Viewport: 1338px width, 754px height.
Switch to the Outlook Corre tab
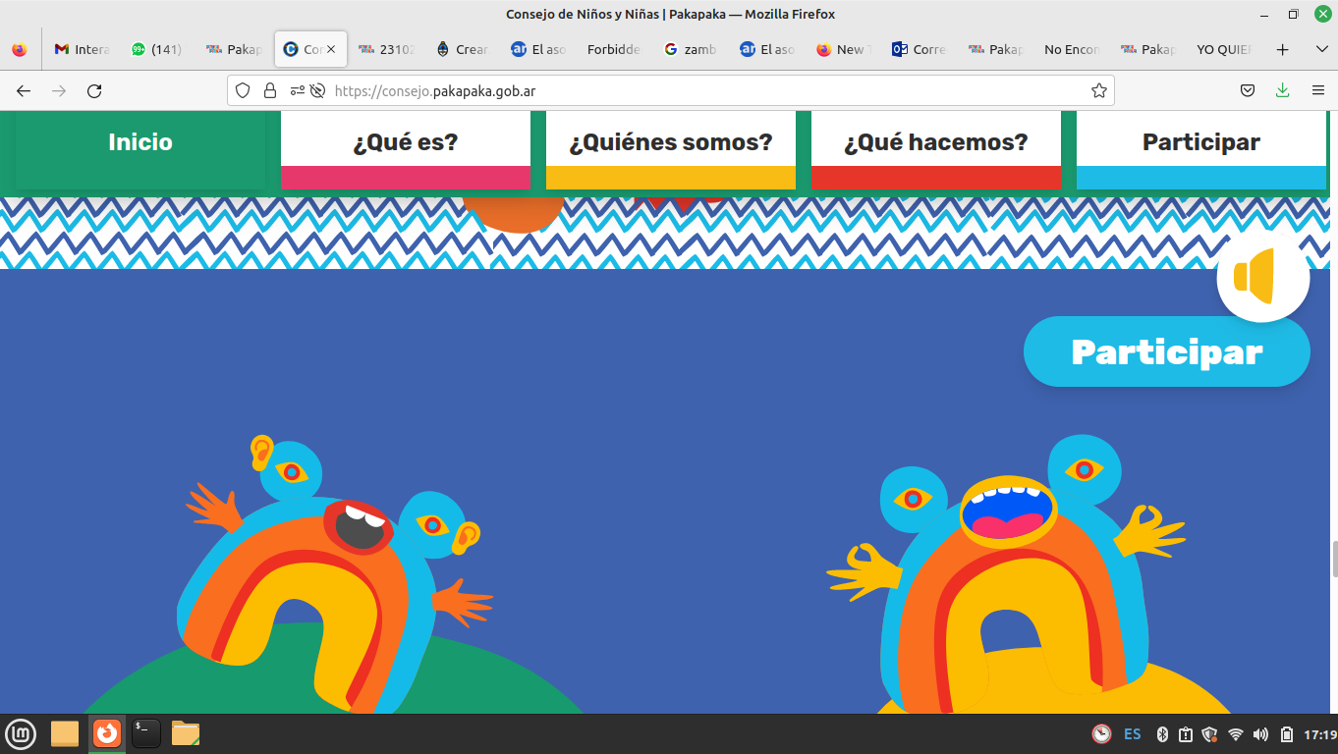click(x=920, y=49)
